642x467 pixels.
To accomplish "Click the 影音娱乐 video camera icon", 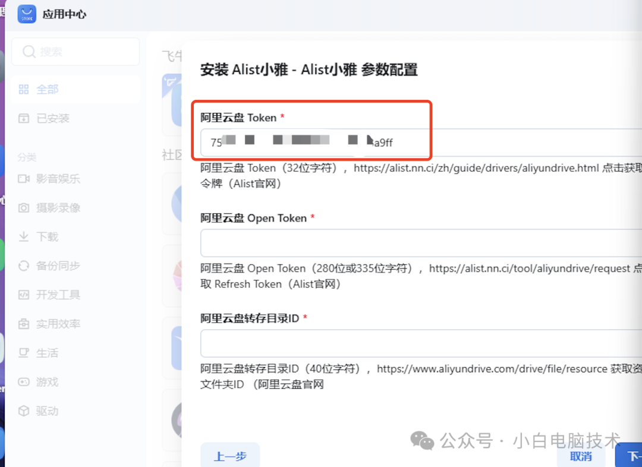I will coord(24,178).
